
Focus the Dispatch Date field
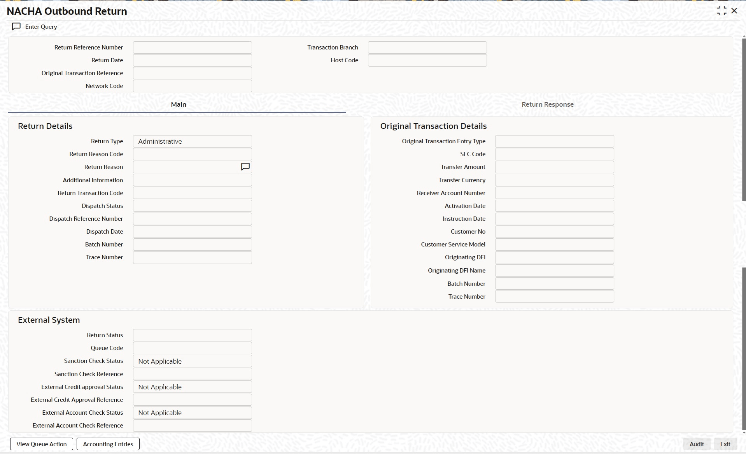coord(193,232)
